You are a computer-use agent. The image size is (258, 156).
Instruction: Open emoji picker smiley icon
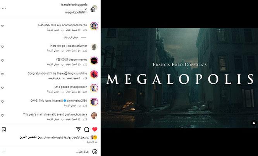[x=95, y=152]
